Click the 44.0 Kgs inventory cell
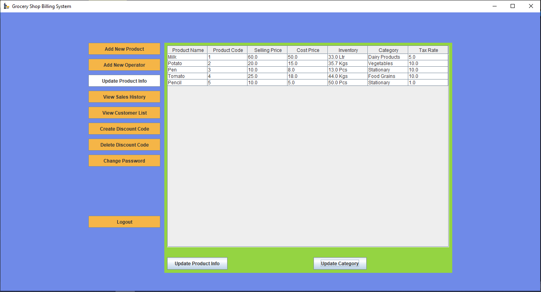Image resolution: width=541 pixels, height=292 pixels. (x=348, y=76)
